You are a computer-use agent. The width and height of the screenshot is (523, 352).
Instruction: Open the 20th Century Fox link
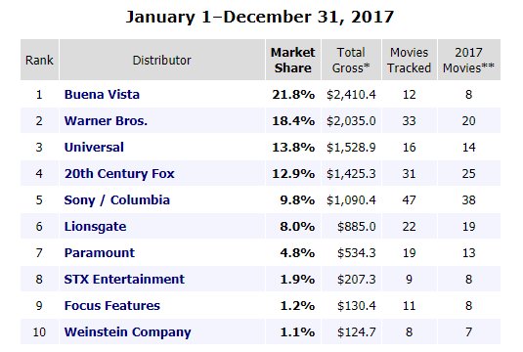[119, 173]
